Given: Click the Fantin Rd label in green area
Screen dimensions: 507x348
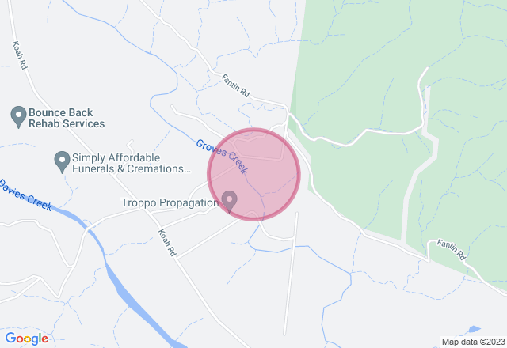Looking at the screenshot, I should pyautogui.click(x=452, y=250).
